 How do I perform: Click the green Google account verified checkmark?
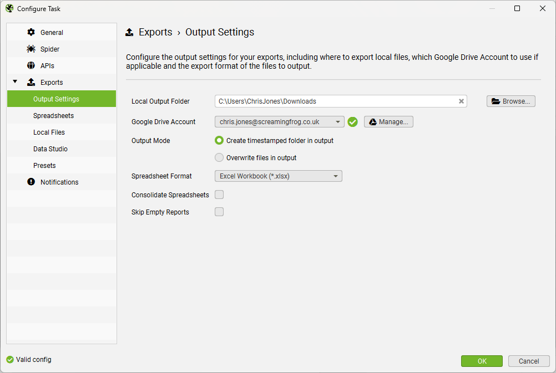pyautogui.click(x=352, y=122)
